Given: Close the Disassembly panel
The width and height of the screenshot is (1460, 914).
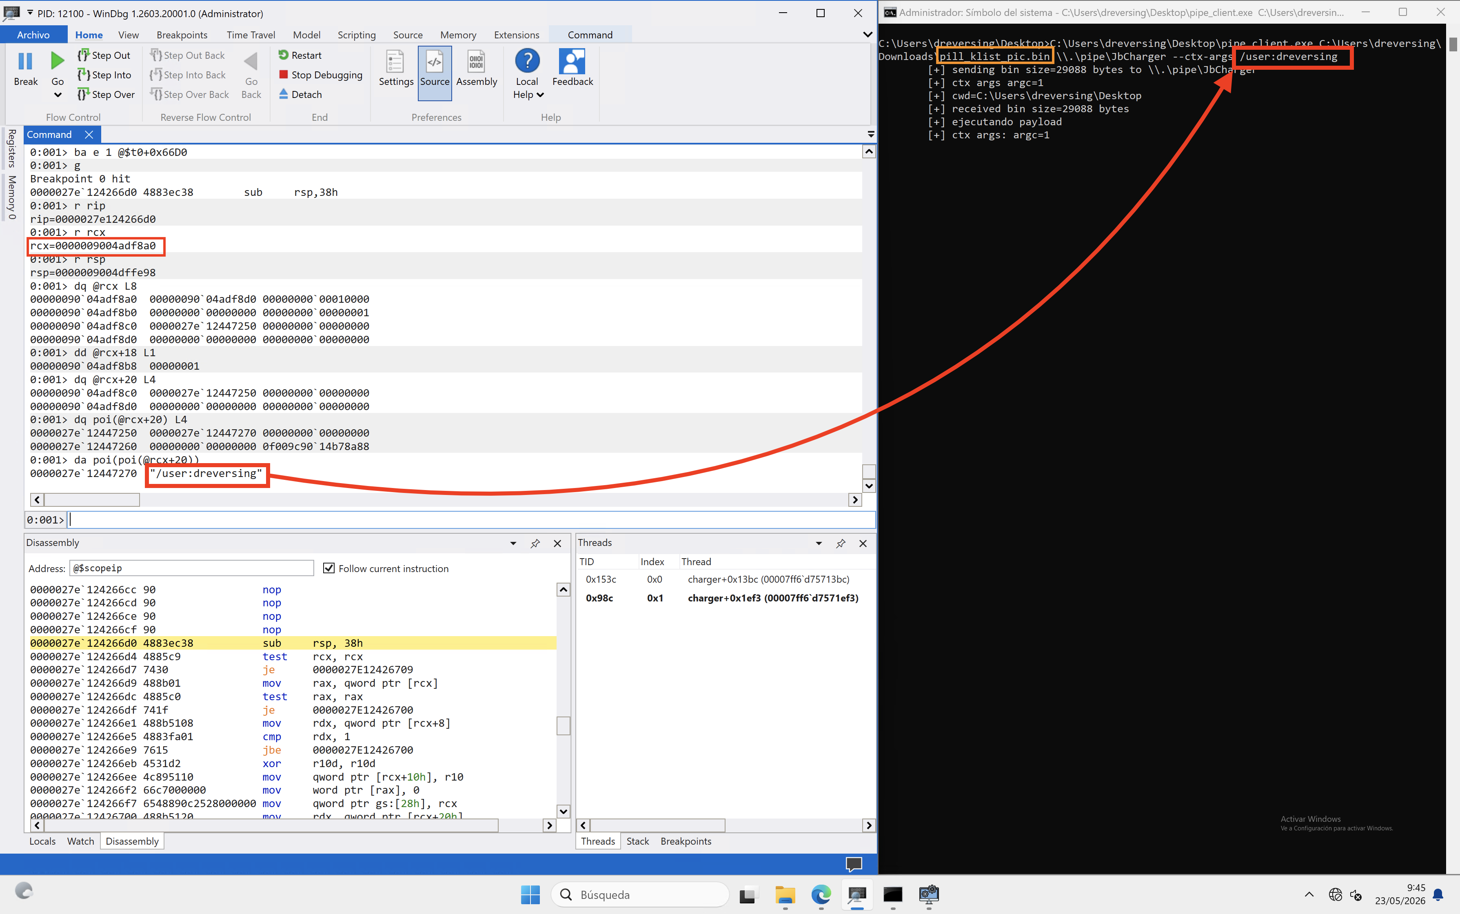Looking at the screenshot, I should coord(557,543).
